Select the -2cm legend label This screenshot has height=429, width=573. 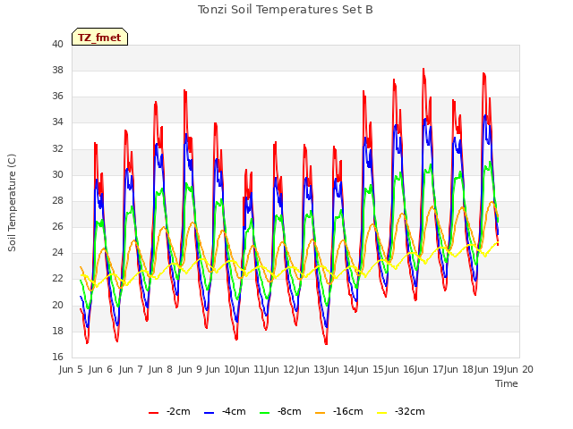pos(178,412)
